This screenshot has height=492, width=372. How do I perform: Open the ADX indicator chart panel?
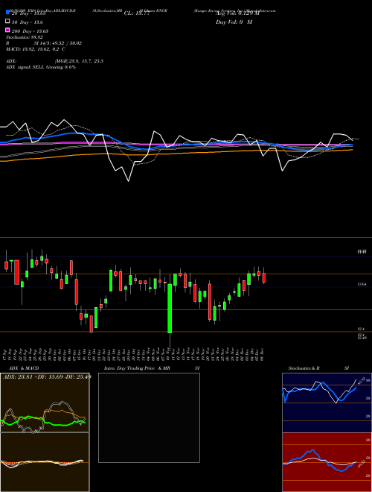click(45, 403)
